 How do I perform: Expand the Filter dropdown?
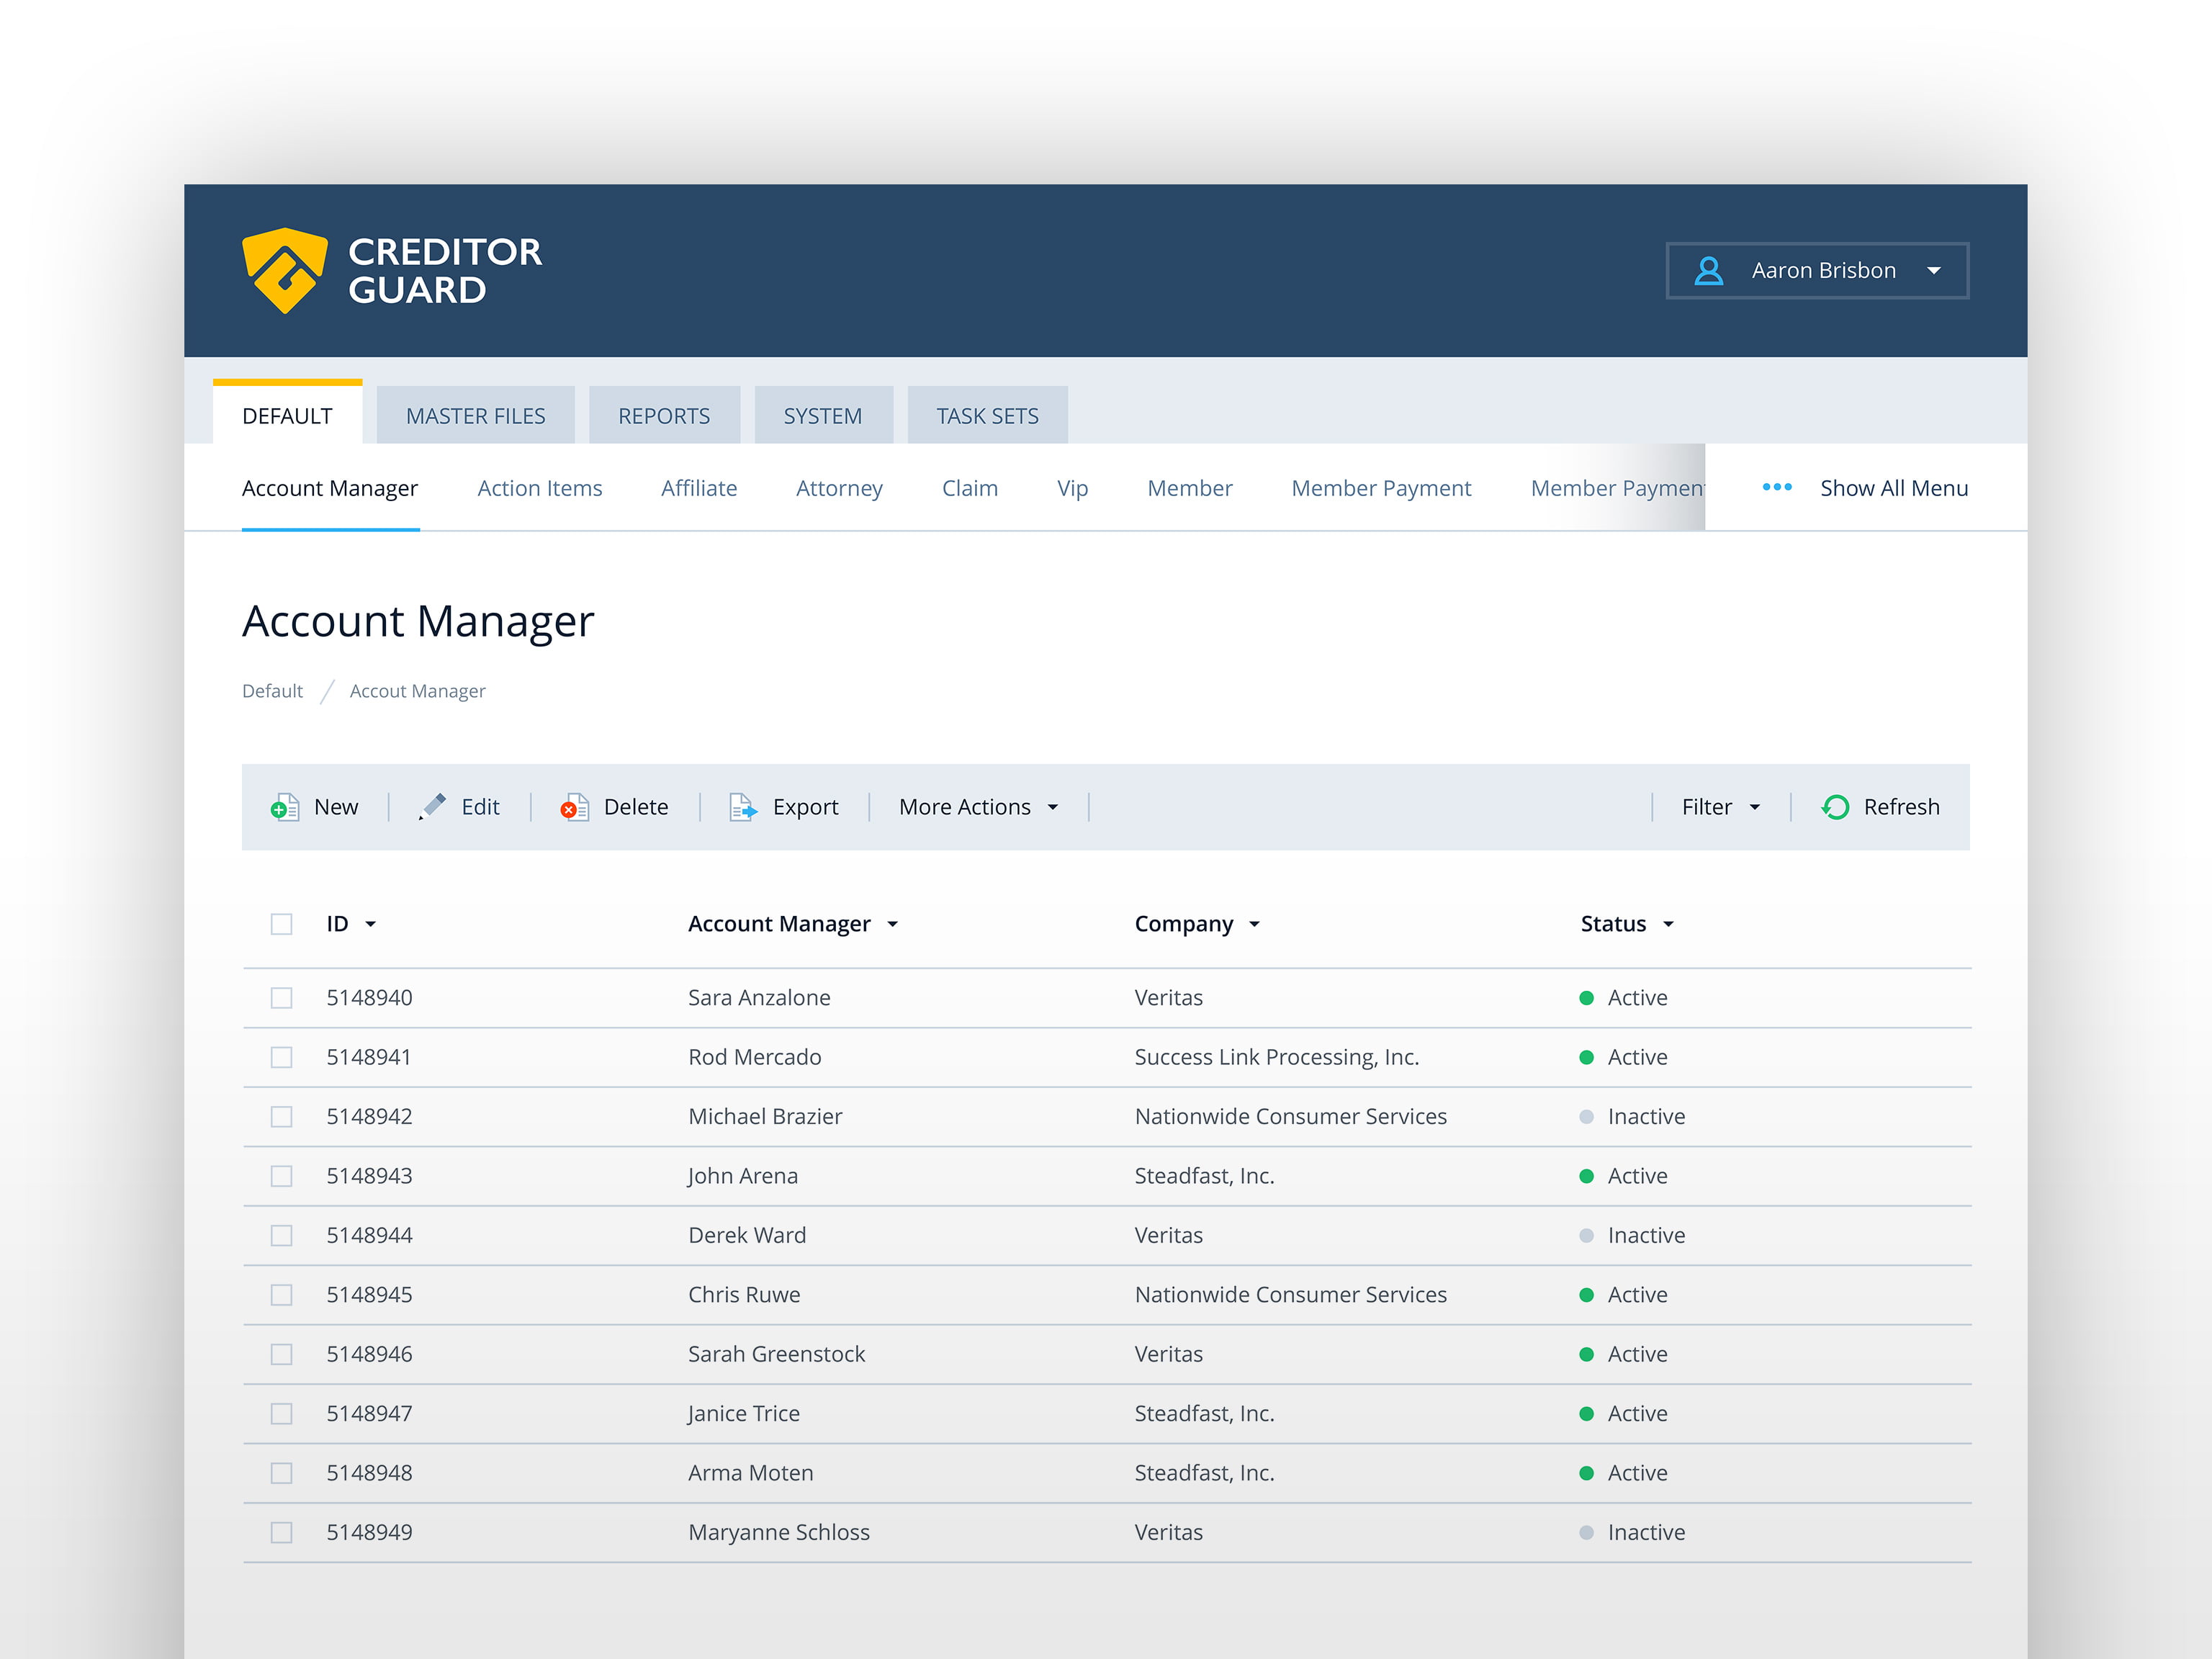click(1720, 807)
